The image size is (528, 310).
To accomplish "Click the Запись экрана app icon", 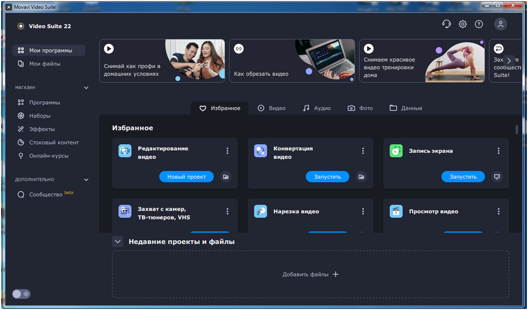I will point(396,151).
